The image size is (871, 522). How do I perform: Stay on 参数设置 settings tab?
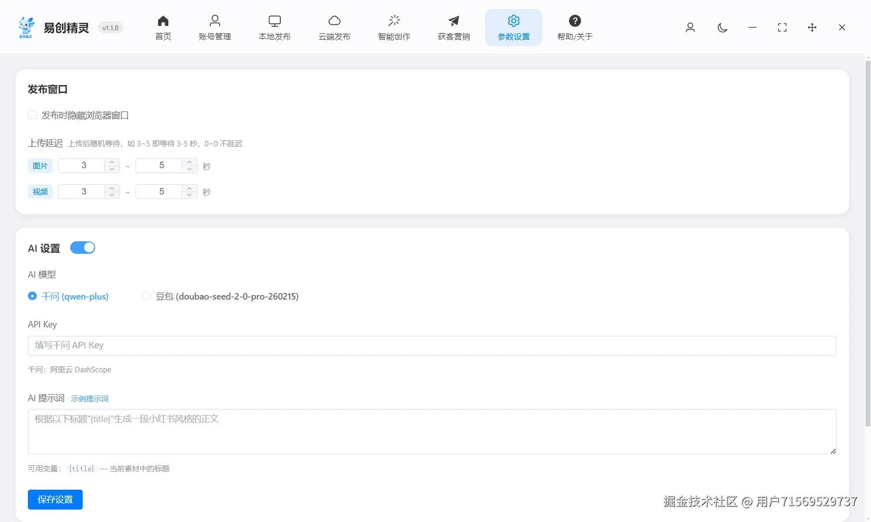point(513,27)
